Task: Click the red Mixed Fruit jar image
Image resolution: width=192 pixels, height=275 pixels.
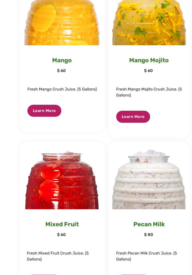Action: pyautogui.click(x=62, y=179)
